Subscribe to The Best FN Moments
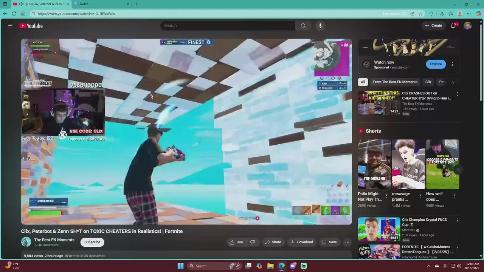Viewport: 484px width, 272px height. coord(92,242)
